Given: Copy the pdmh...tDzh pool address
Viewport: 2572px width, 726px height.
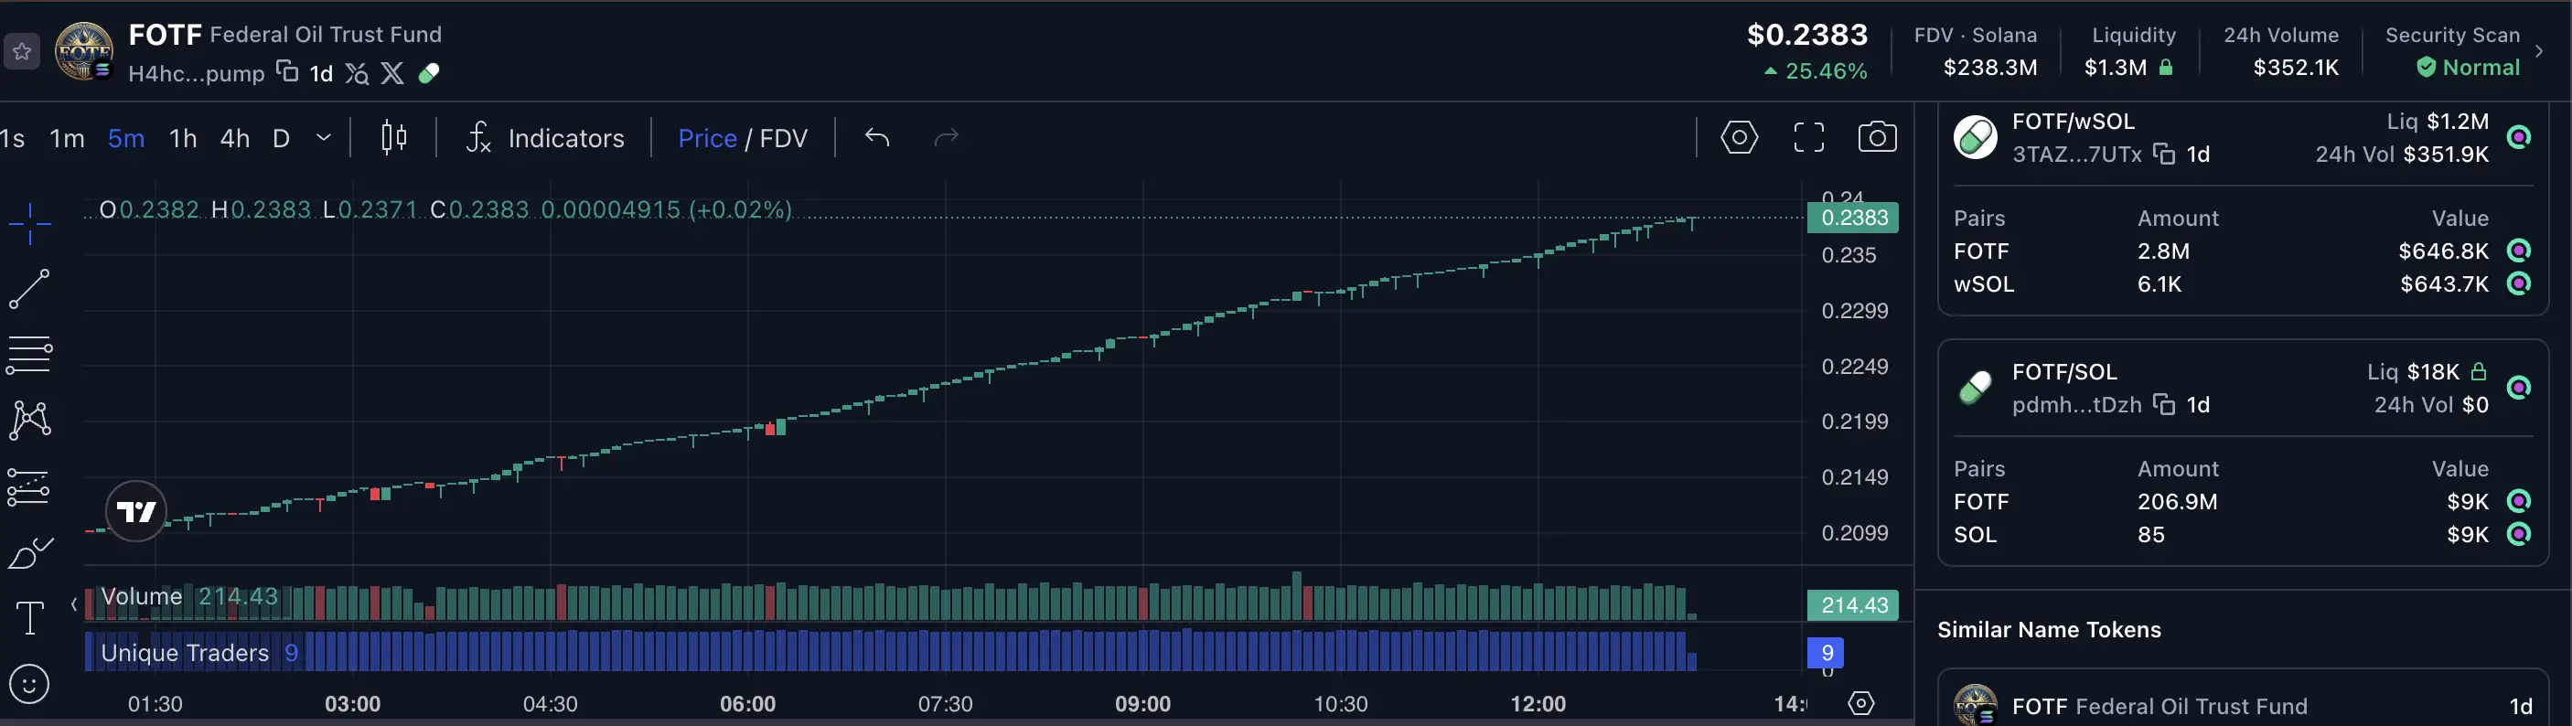Looking at the screenshot, I should coord(2164,404).
